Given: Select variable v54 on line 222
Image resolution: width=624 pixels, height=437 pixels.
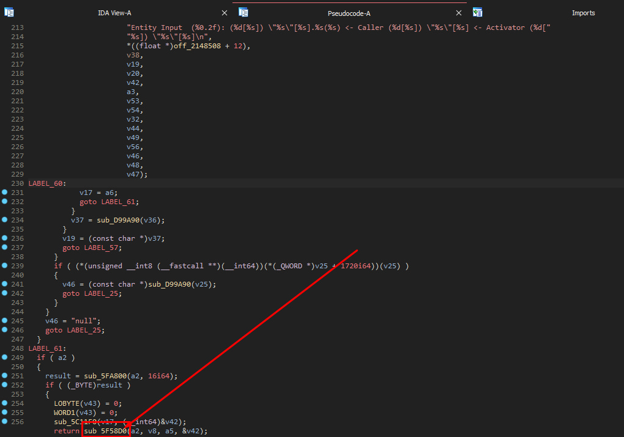Looking at the screenshot, I should (x=133, y=110).
